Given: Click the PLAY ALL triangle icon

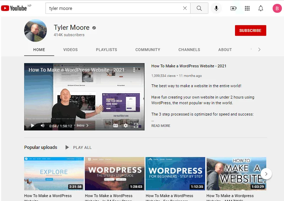Looking at the screenshot, I should [x=67, y=147].
